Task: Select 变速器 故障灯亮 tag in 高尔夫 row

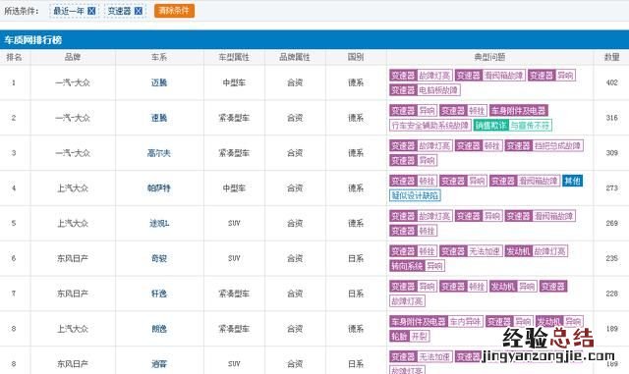Action: click(421, 146)
